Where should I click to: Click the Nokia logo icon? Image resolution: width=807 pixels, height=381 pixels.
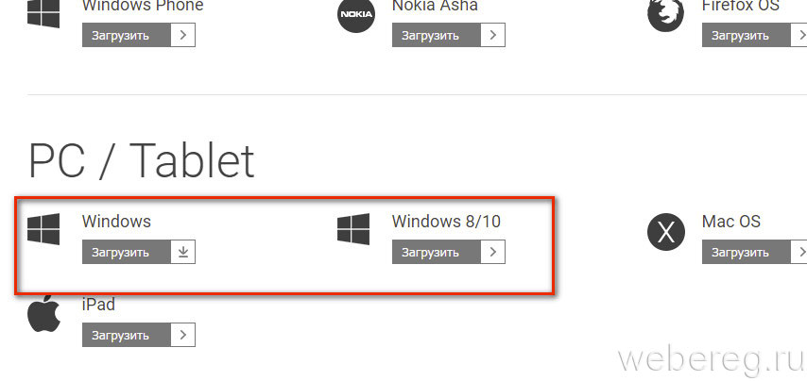[x=355, y=14]
